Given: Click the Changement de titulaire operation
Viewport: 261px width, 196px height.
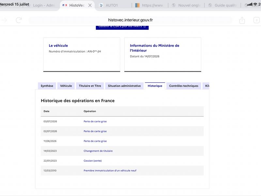Looking at the screenshot, I should pyautogui.click(x=98, y=151).
